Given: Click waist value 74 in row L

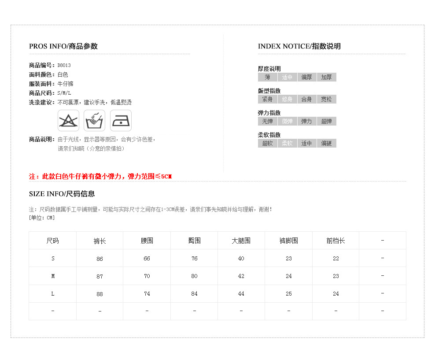Looking at the screenshot, I should [x=147, y=294].
